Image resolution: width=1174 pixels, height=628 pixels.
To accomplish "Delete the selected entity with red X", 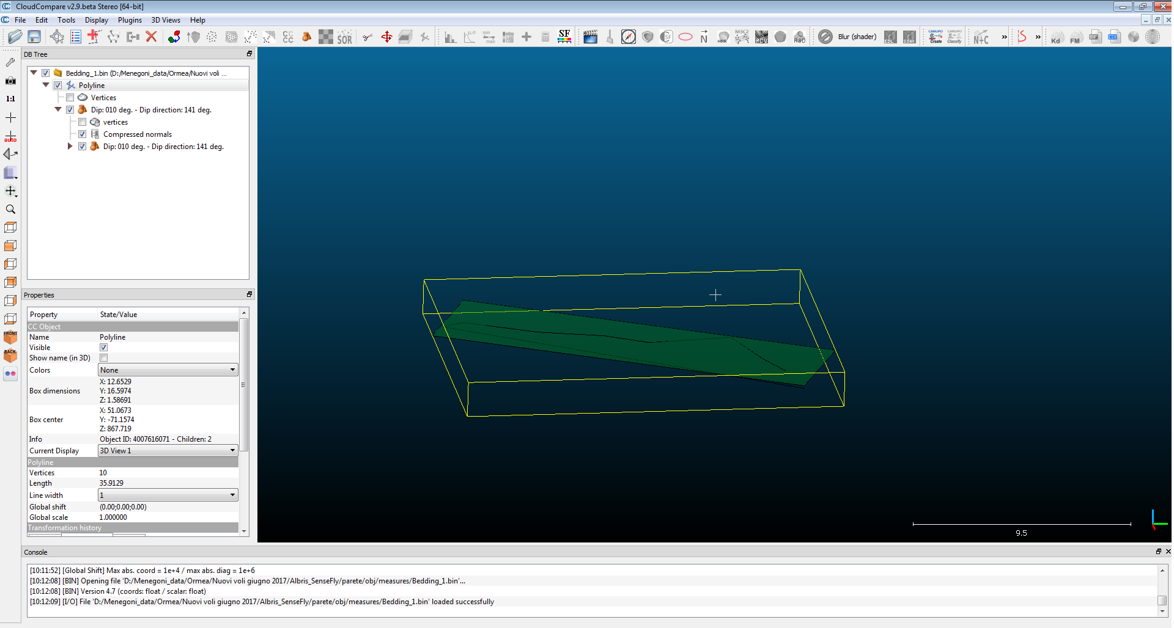I will [151, 37].
